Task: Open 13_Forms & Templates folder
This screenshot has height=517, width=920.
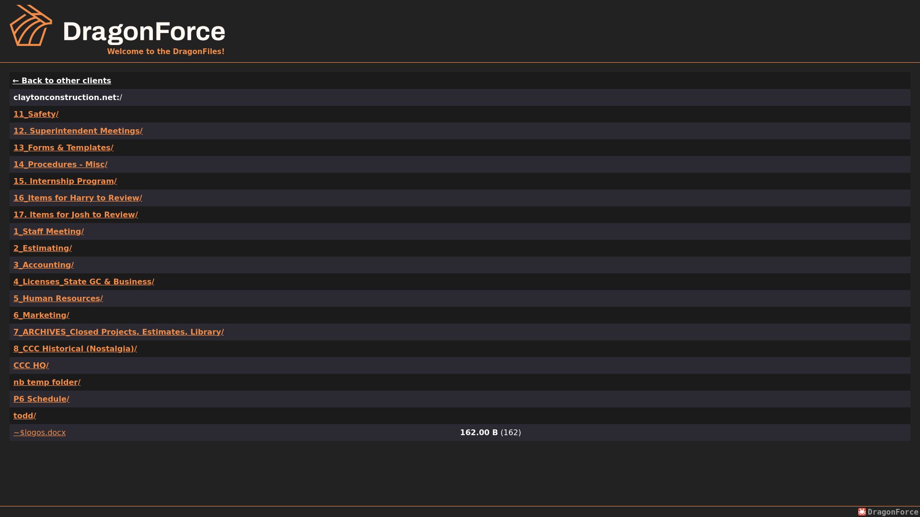Action: [x=63, y=147]
